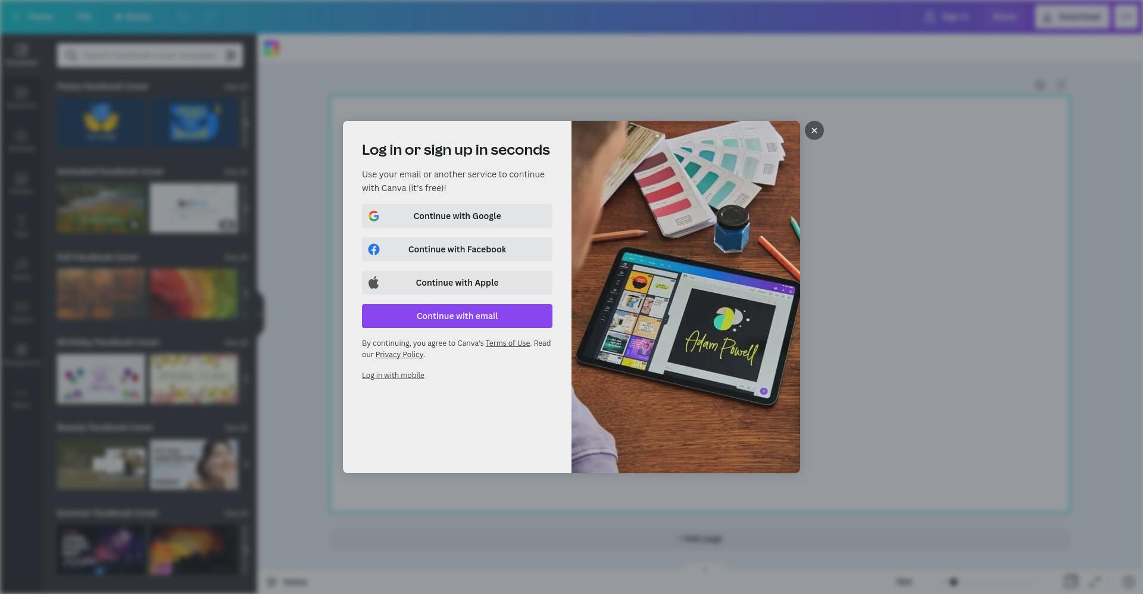Open the Privacy Policy link
This screenshot has width=1143, height=594.
399,355
